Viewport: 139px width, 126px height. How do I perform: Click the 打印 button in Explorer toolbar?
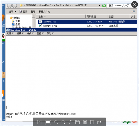(33, 12)
